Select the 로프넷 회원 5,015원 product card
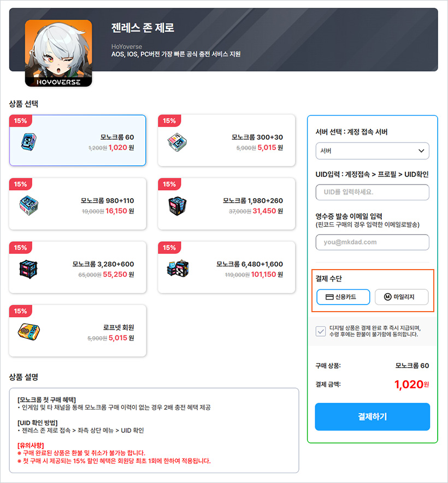The height and width of the screenshot is (483, 448). pos(78,331)
